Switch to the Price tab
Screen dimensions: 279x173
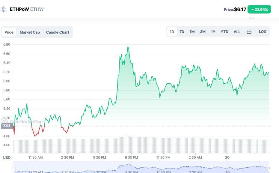click(9, 32)
